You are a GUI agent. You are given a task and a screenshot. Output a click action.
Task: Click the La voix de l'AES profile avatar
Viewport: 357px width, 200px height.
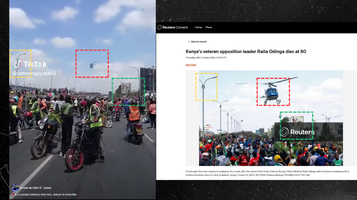point(15,188)
